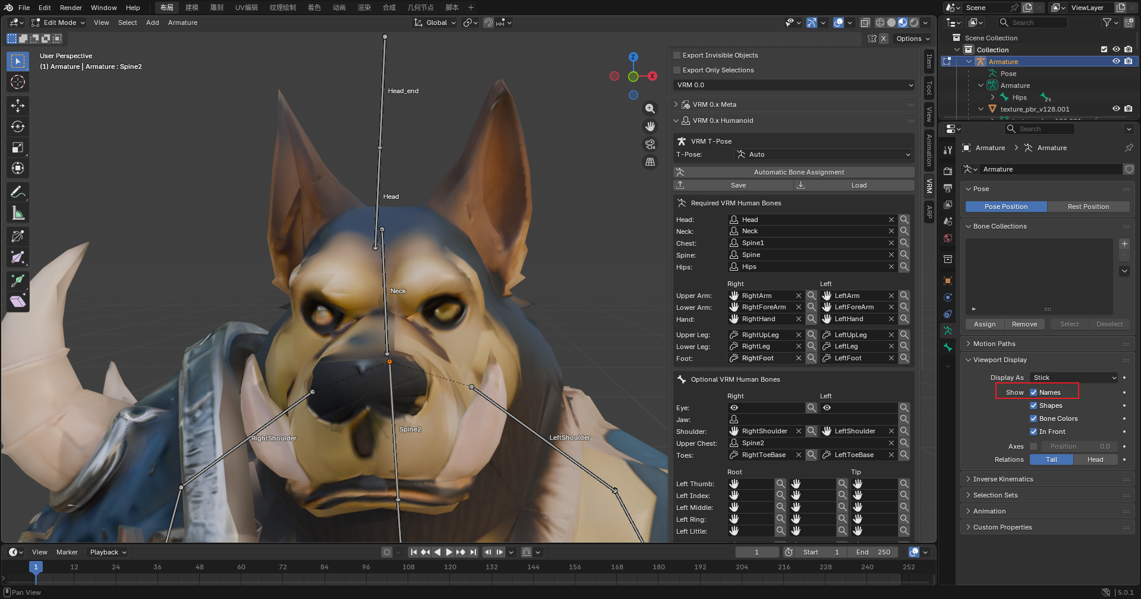Click Automatic Bone Assignment button

tap(794, 172)
